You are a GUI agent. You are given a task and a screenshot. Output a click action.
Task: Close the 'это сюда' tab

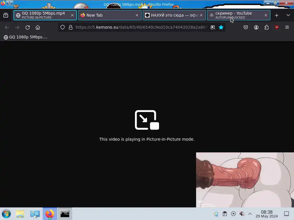[201, 15]
